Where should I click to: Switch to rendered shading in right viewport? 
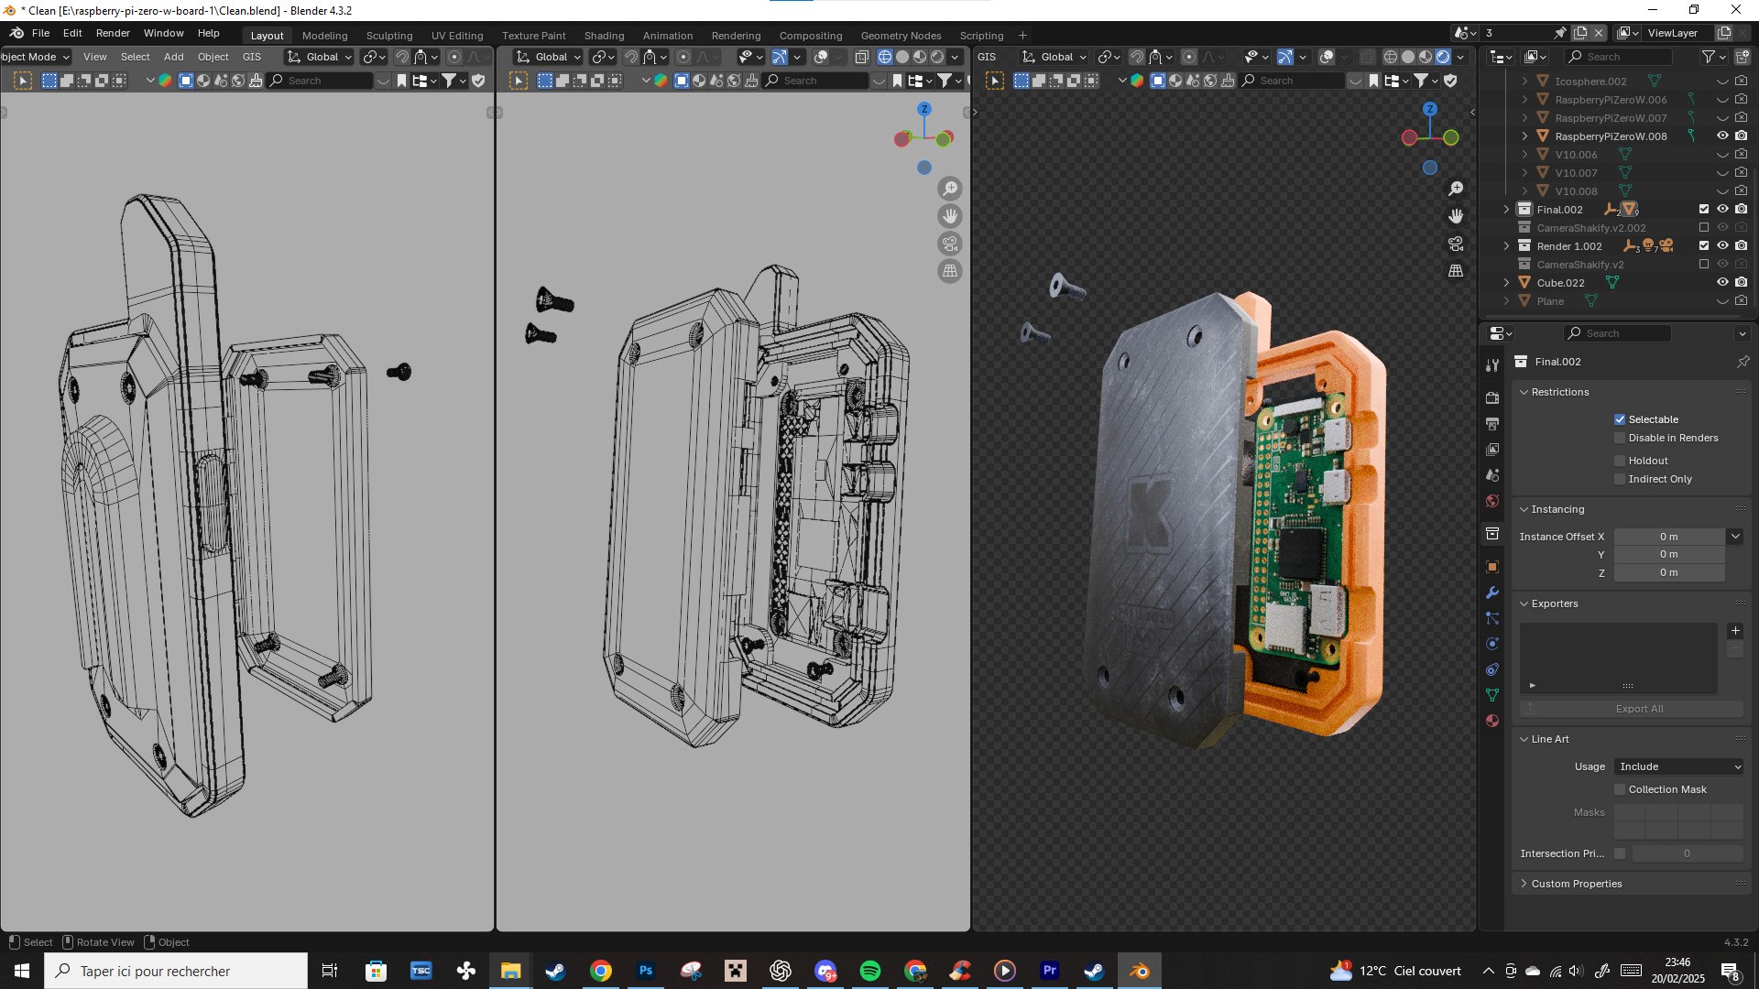pos(1443,57)
